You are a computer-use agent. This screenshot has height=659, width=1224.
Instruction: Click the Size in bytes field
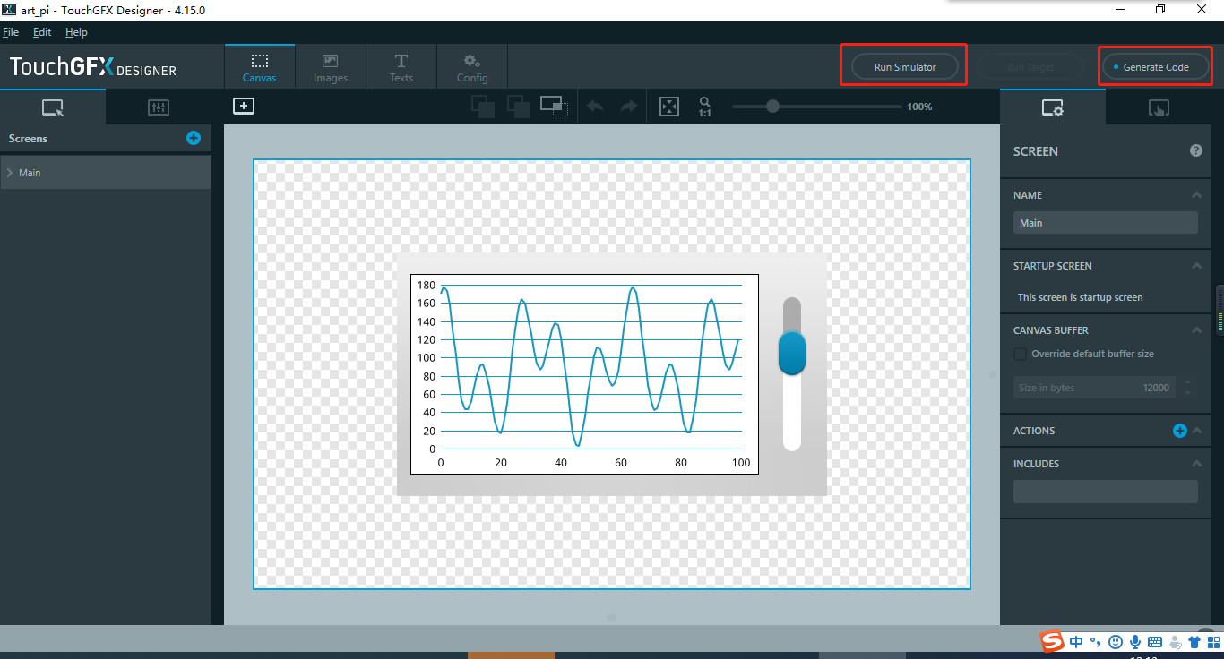coord(1096,388)
